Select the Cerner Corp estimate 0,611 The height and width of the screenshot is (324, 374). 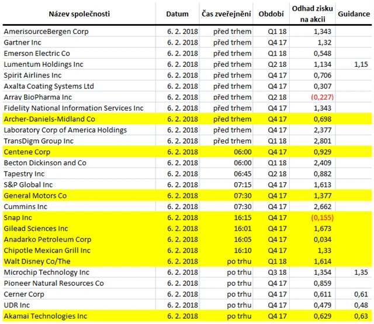tap(323, 294)
